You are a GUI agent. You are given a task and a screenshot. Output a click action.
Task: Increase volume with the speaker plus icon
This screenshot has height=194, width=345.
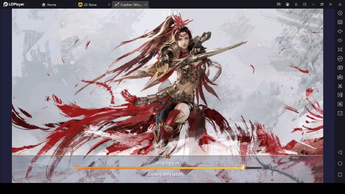click(x=340, y=31)
